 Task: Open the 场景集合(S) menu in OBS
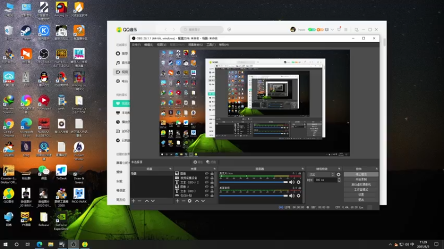pyautogui.click(x=195, y=45)
